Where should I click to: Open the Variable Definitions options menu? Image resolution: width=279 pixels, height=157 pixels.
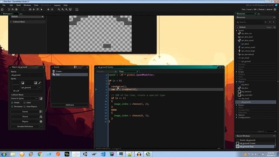click(x=41, y=126)
